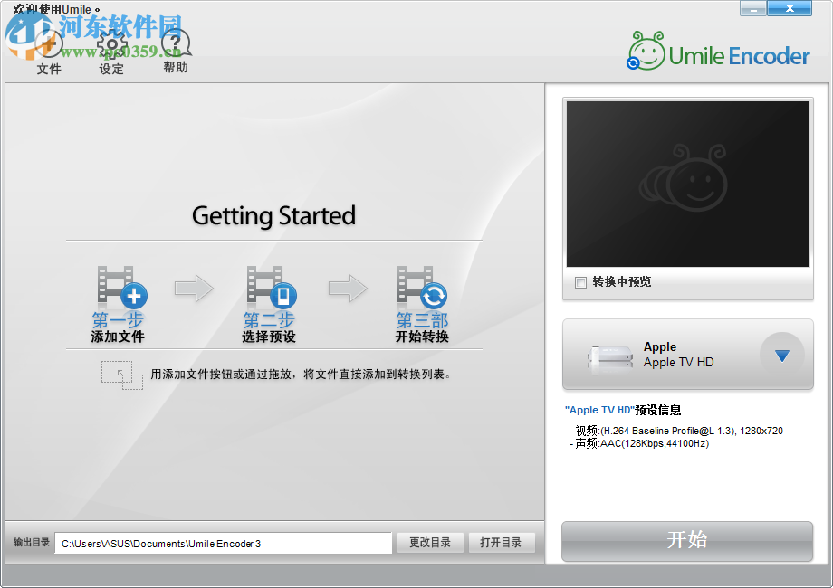Click the output directory path field
This screenshot has height=588, width=833.
click(222, 542)
